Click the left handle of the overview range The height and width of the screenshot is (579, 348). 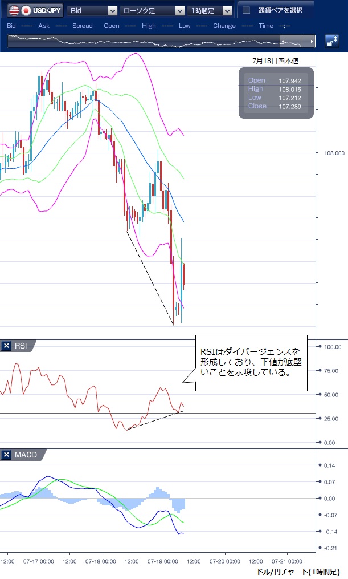pos(282,42)
